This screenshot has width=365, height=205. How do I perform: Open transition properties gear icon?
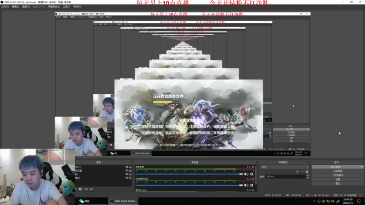pos(307,172)
